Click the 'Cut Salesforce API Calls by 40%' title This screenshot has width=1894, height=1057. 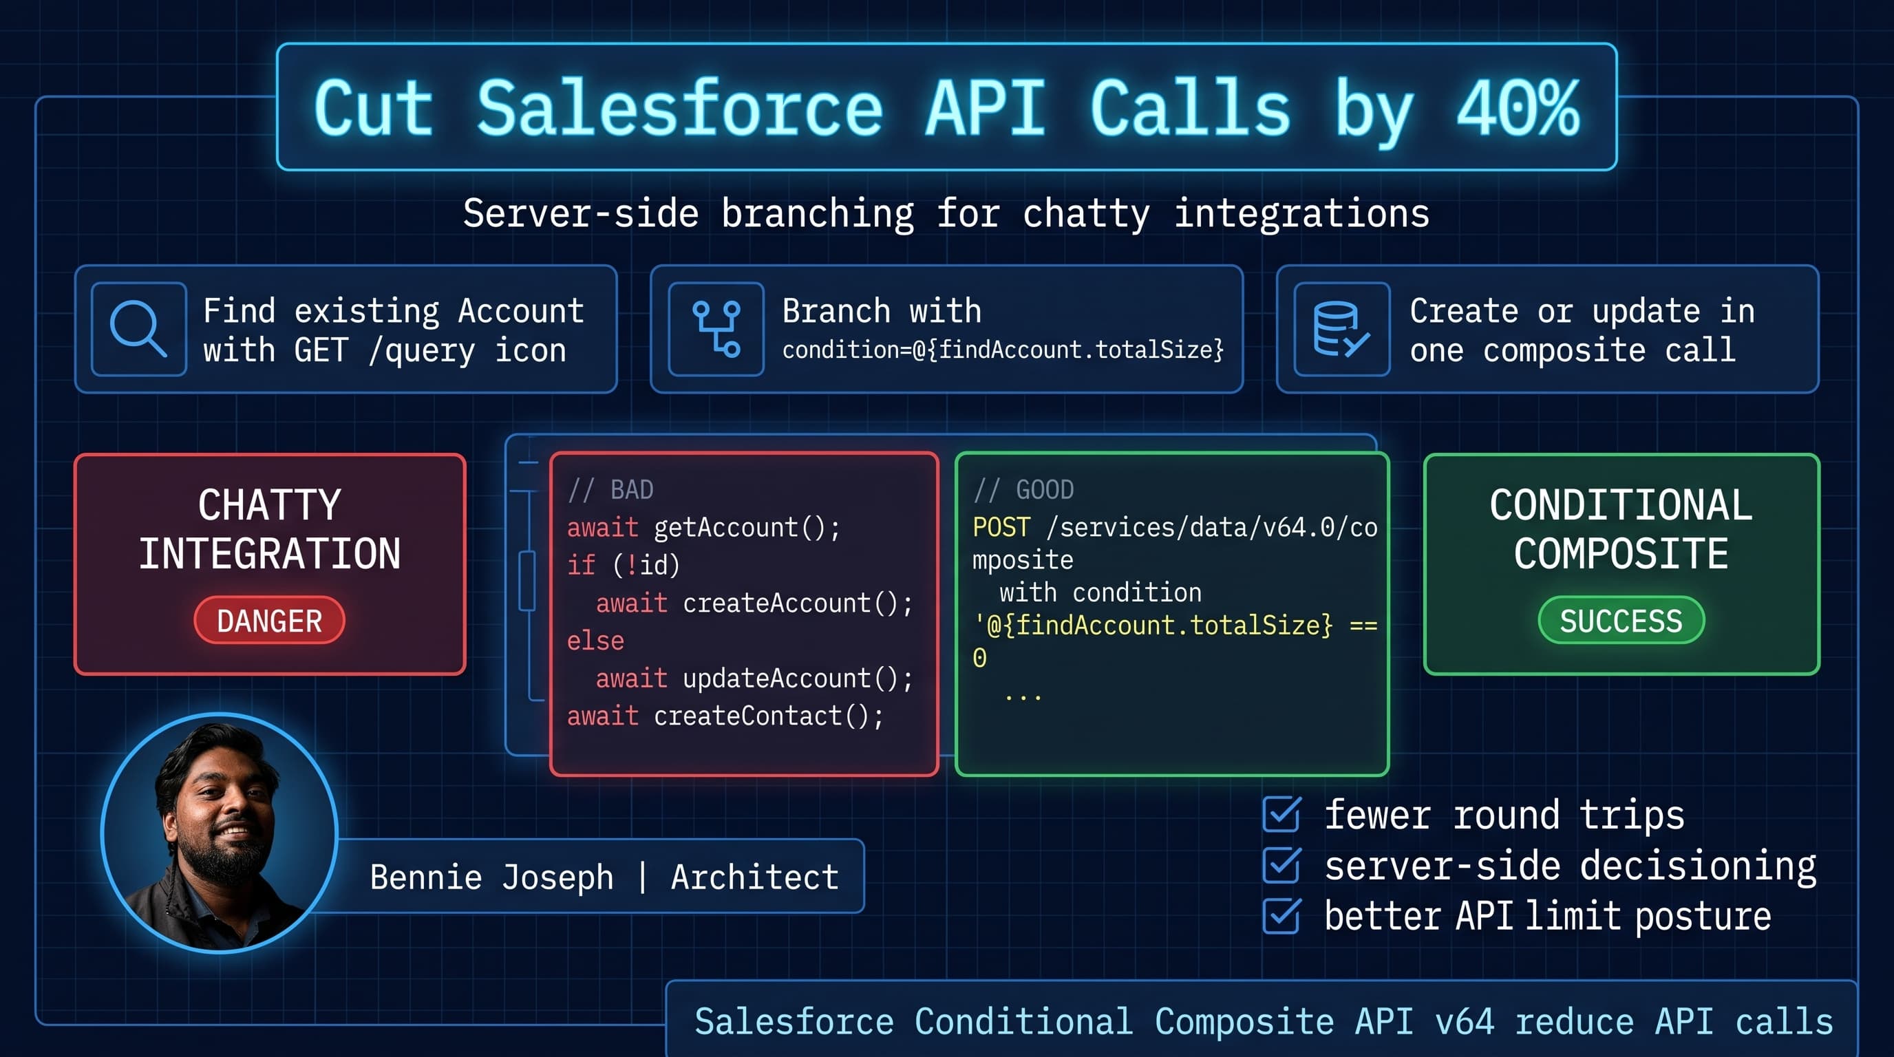pos(946,108)
